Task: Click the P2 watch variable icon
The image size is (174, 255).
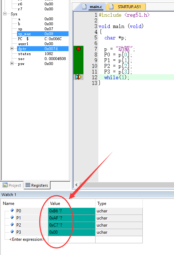Action: click(12, 225)
